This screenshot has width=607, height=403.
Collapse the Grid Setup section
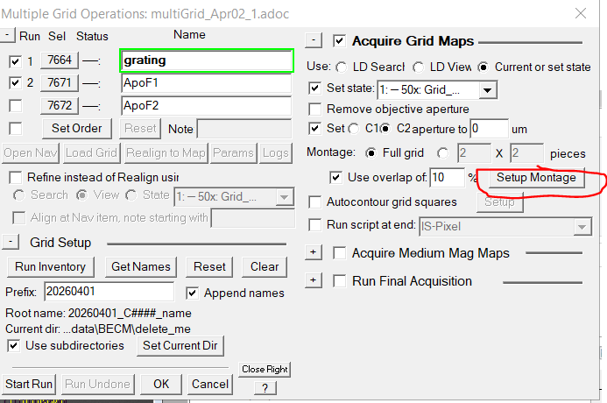click(x=11, y=243)
